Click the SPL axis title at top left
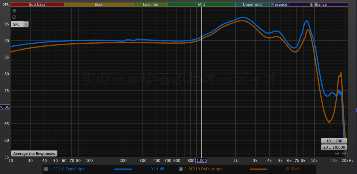Viewport: 357px width, 174px height. [6, 4]
